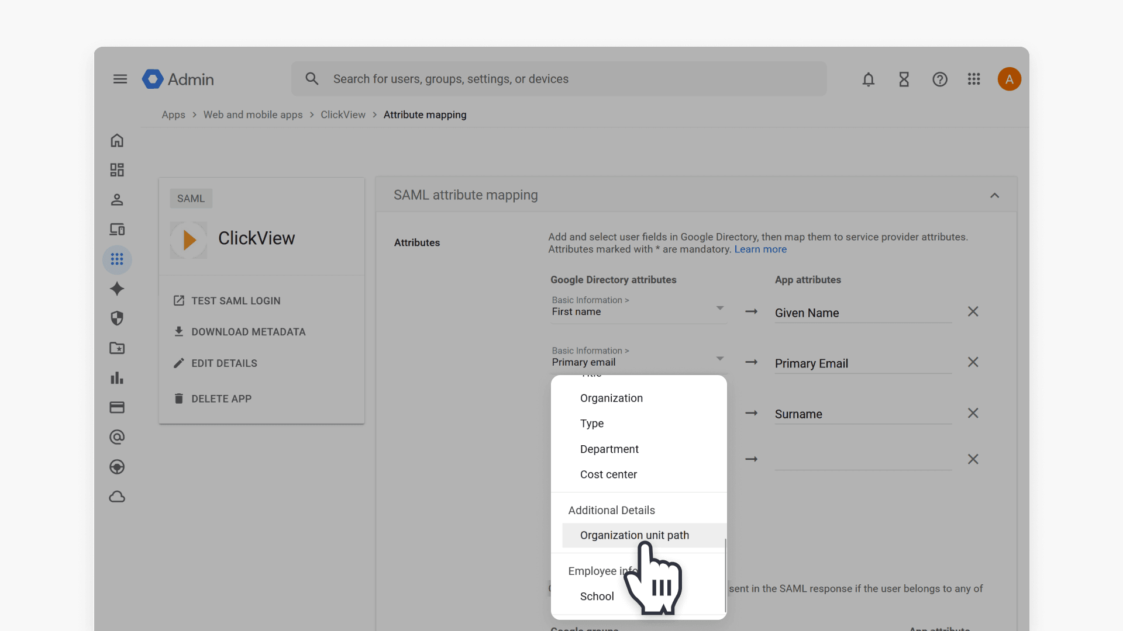The width and height of the screenshot is (1123, 631).
Task: Open Security shield icon in sidebar
Action: 117,318
